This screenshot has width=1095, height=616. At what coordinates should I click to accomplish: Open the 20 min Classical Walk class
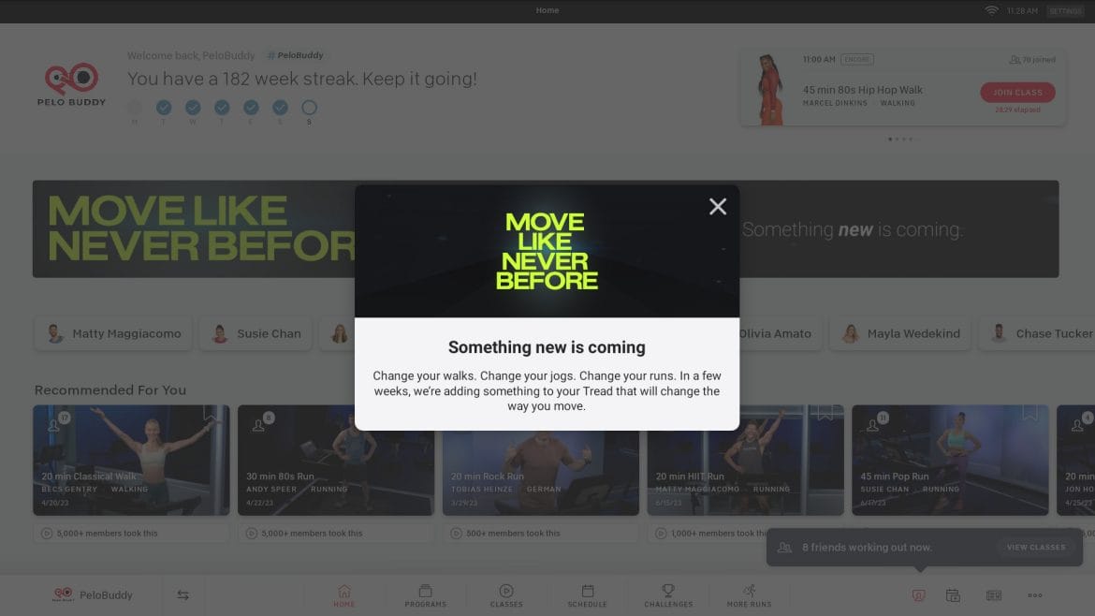pos(131,461)
